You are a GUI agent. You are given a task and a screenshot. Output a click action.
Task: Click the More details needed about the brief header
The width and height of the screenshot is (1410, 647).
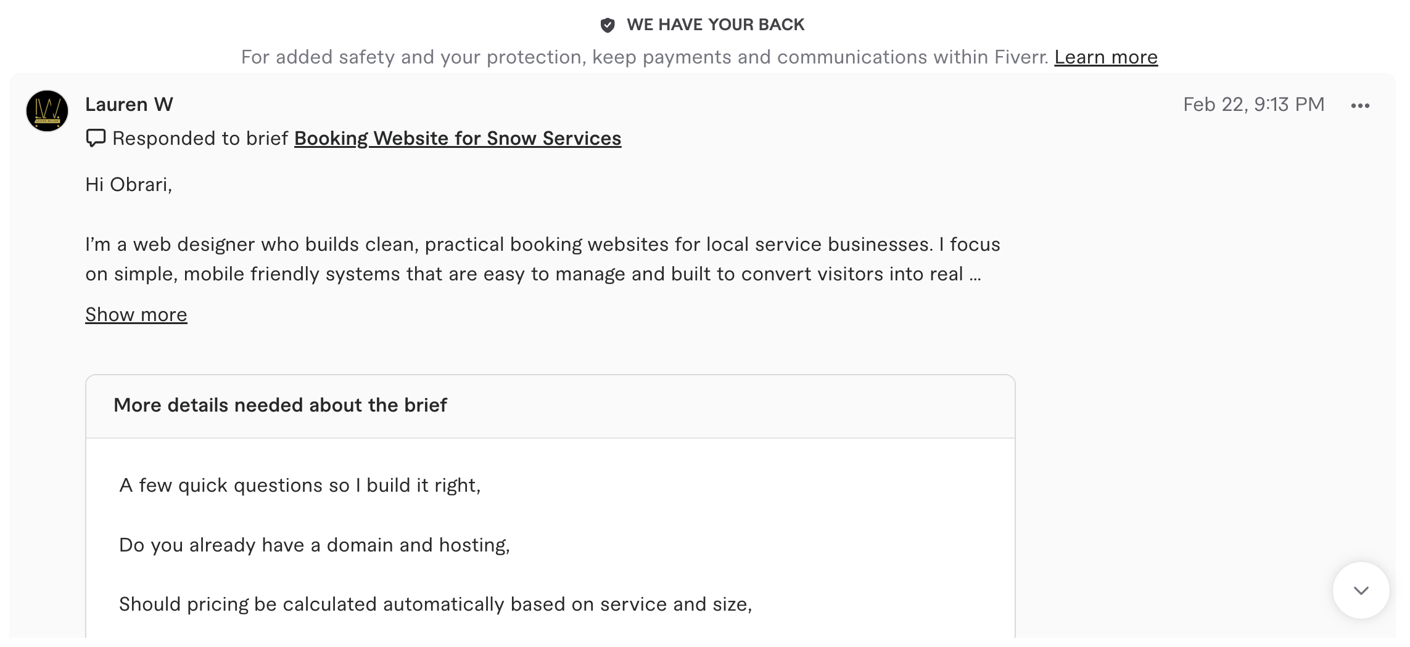click(x=281, y=405)
